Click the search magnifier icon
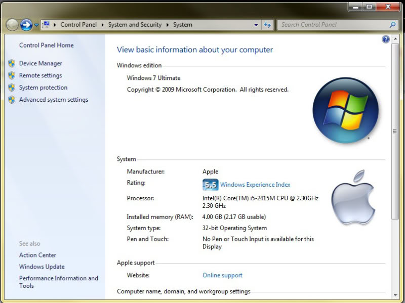The height and width of the screenshot is (303, 405). (x=393, y=25)
